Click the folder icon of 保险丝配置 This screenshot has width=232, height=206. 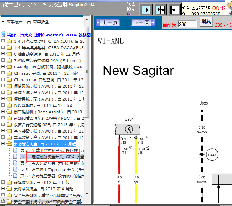click(9, 105)
